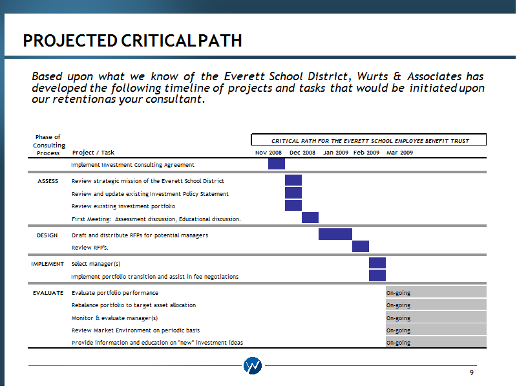Viewport: 517px width, 388px height.
Task: Select the 'Dec 2008' column header
Action: 302,153
